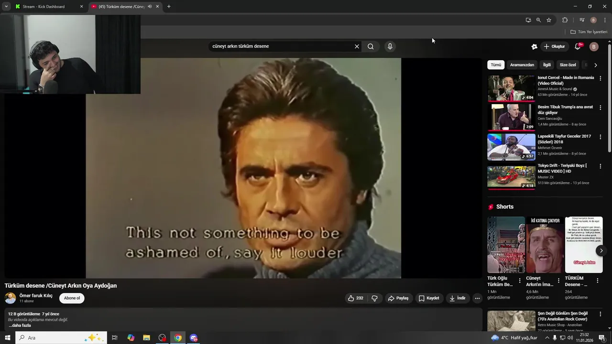Image resolution: width=612 pixels, height=344 pixels.
Task: Open YouTube account avatar menu
Action: [594, 46]
